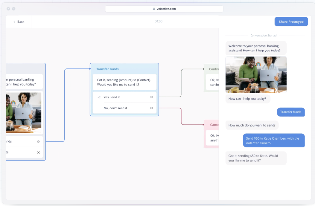The width and height of the screenshot is (315, 206).
Task: Click the voiceflow.com address bar
Action: [164, 9]
